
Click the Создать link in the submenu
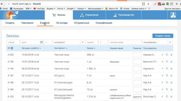pyautogui.click(x=10, y=23)
